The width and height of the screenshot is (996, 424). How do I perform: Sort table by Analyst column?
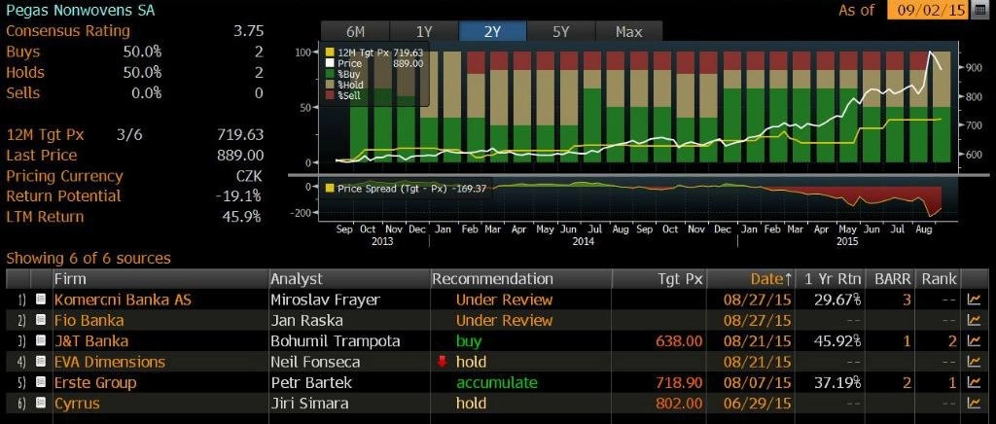(349, 279)
